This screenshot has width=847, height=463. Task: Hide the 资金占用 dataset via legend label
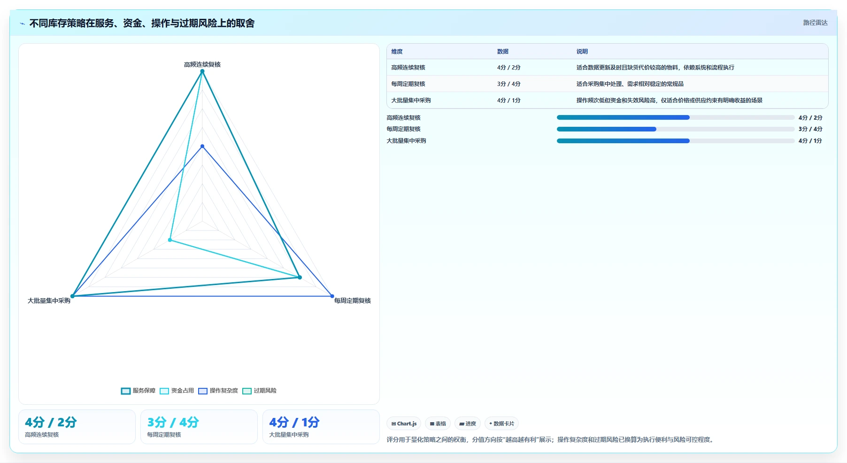coord(182,391)
